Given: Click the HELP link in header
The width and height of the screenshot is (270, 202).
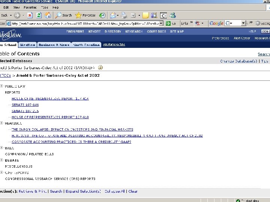Looking at the screenshot, I should pyautogui.click(x=252, y=31).
